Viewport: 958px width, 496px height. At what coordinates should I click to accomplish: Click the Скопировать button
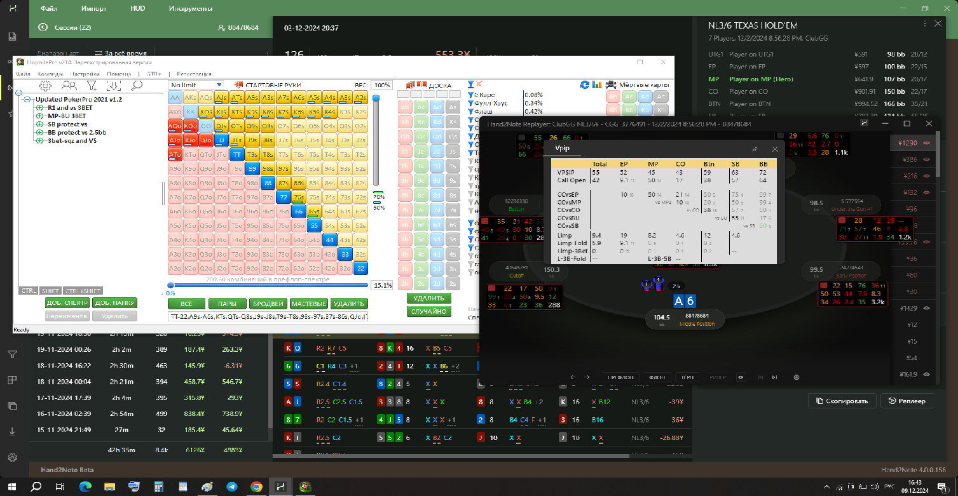point(842,401)
